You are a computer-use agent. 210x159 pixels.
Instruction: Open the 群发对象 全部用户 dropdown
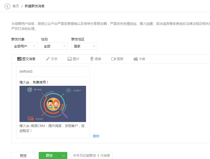(25, 46)
